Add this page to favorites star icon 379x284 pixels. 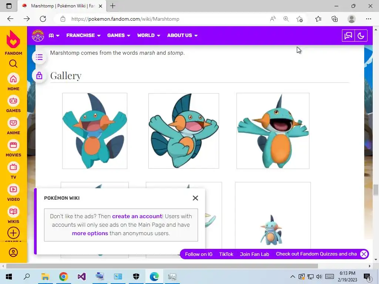tap(299, 19)
